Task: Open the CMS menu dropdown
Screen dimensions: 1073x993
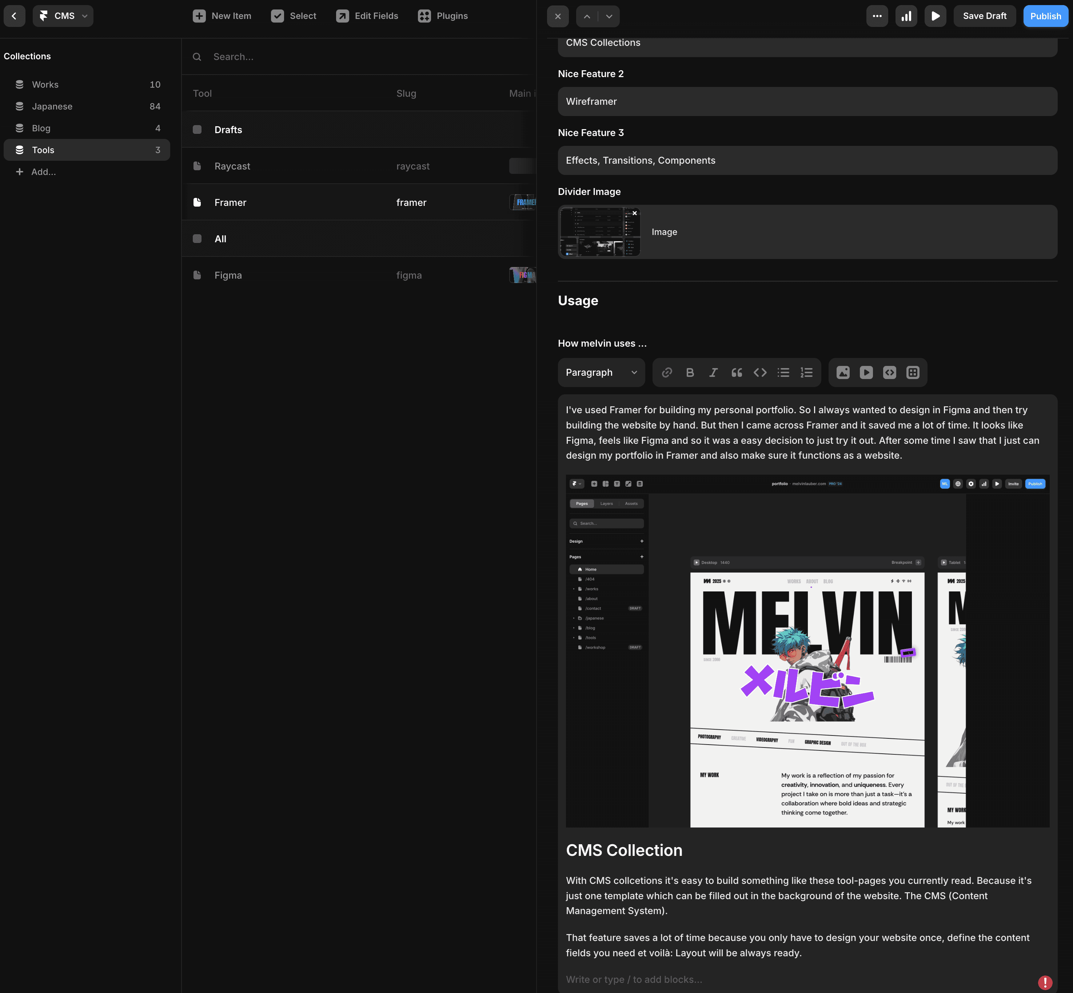Action: coord(63,16)
